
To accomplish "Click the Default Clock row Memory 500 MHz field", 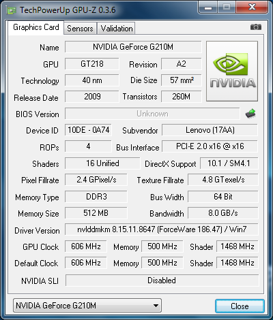I will [162, 263].
